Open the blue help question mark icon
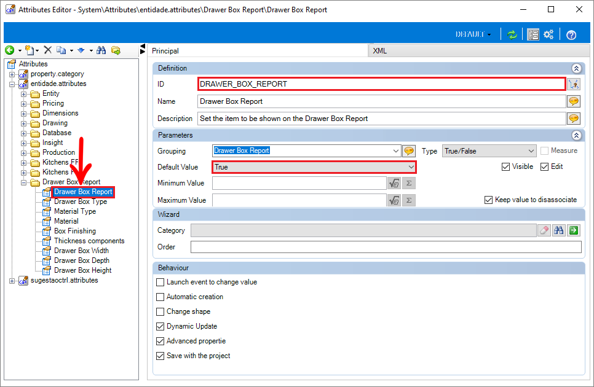Viewport: 594px width, 387px height. 571,35
